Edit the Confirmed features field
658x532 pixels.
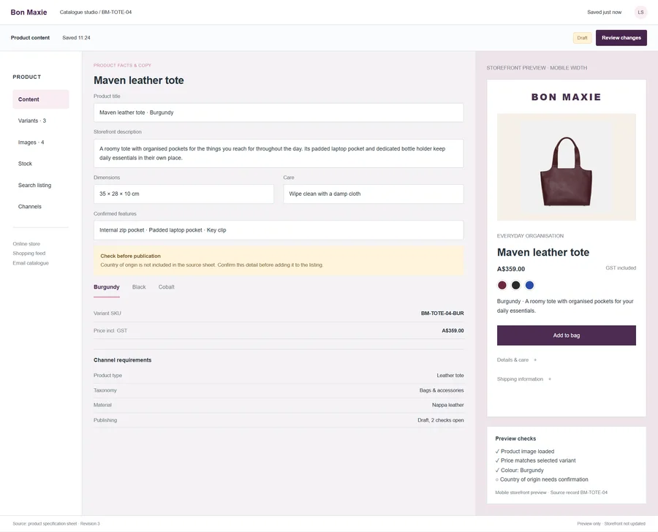click(x=279, y=230)
